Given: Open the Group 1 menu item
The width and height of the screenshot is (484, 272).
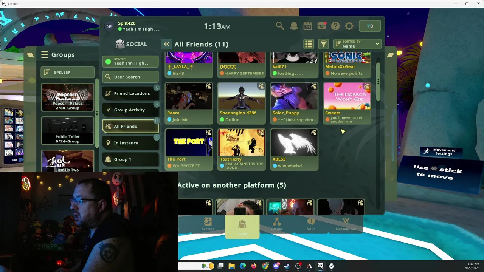Looking at the screenshot, I should click(x=130, y=159).
